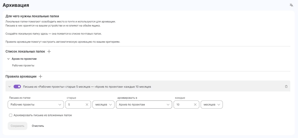The width and height of the screenshot is (298, 138).
Task: Click the 'Архивация' page title
Action: (16, 5)
